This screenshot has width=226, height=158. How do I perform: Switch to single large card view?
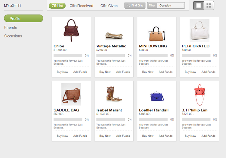tap(199, 6)
